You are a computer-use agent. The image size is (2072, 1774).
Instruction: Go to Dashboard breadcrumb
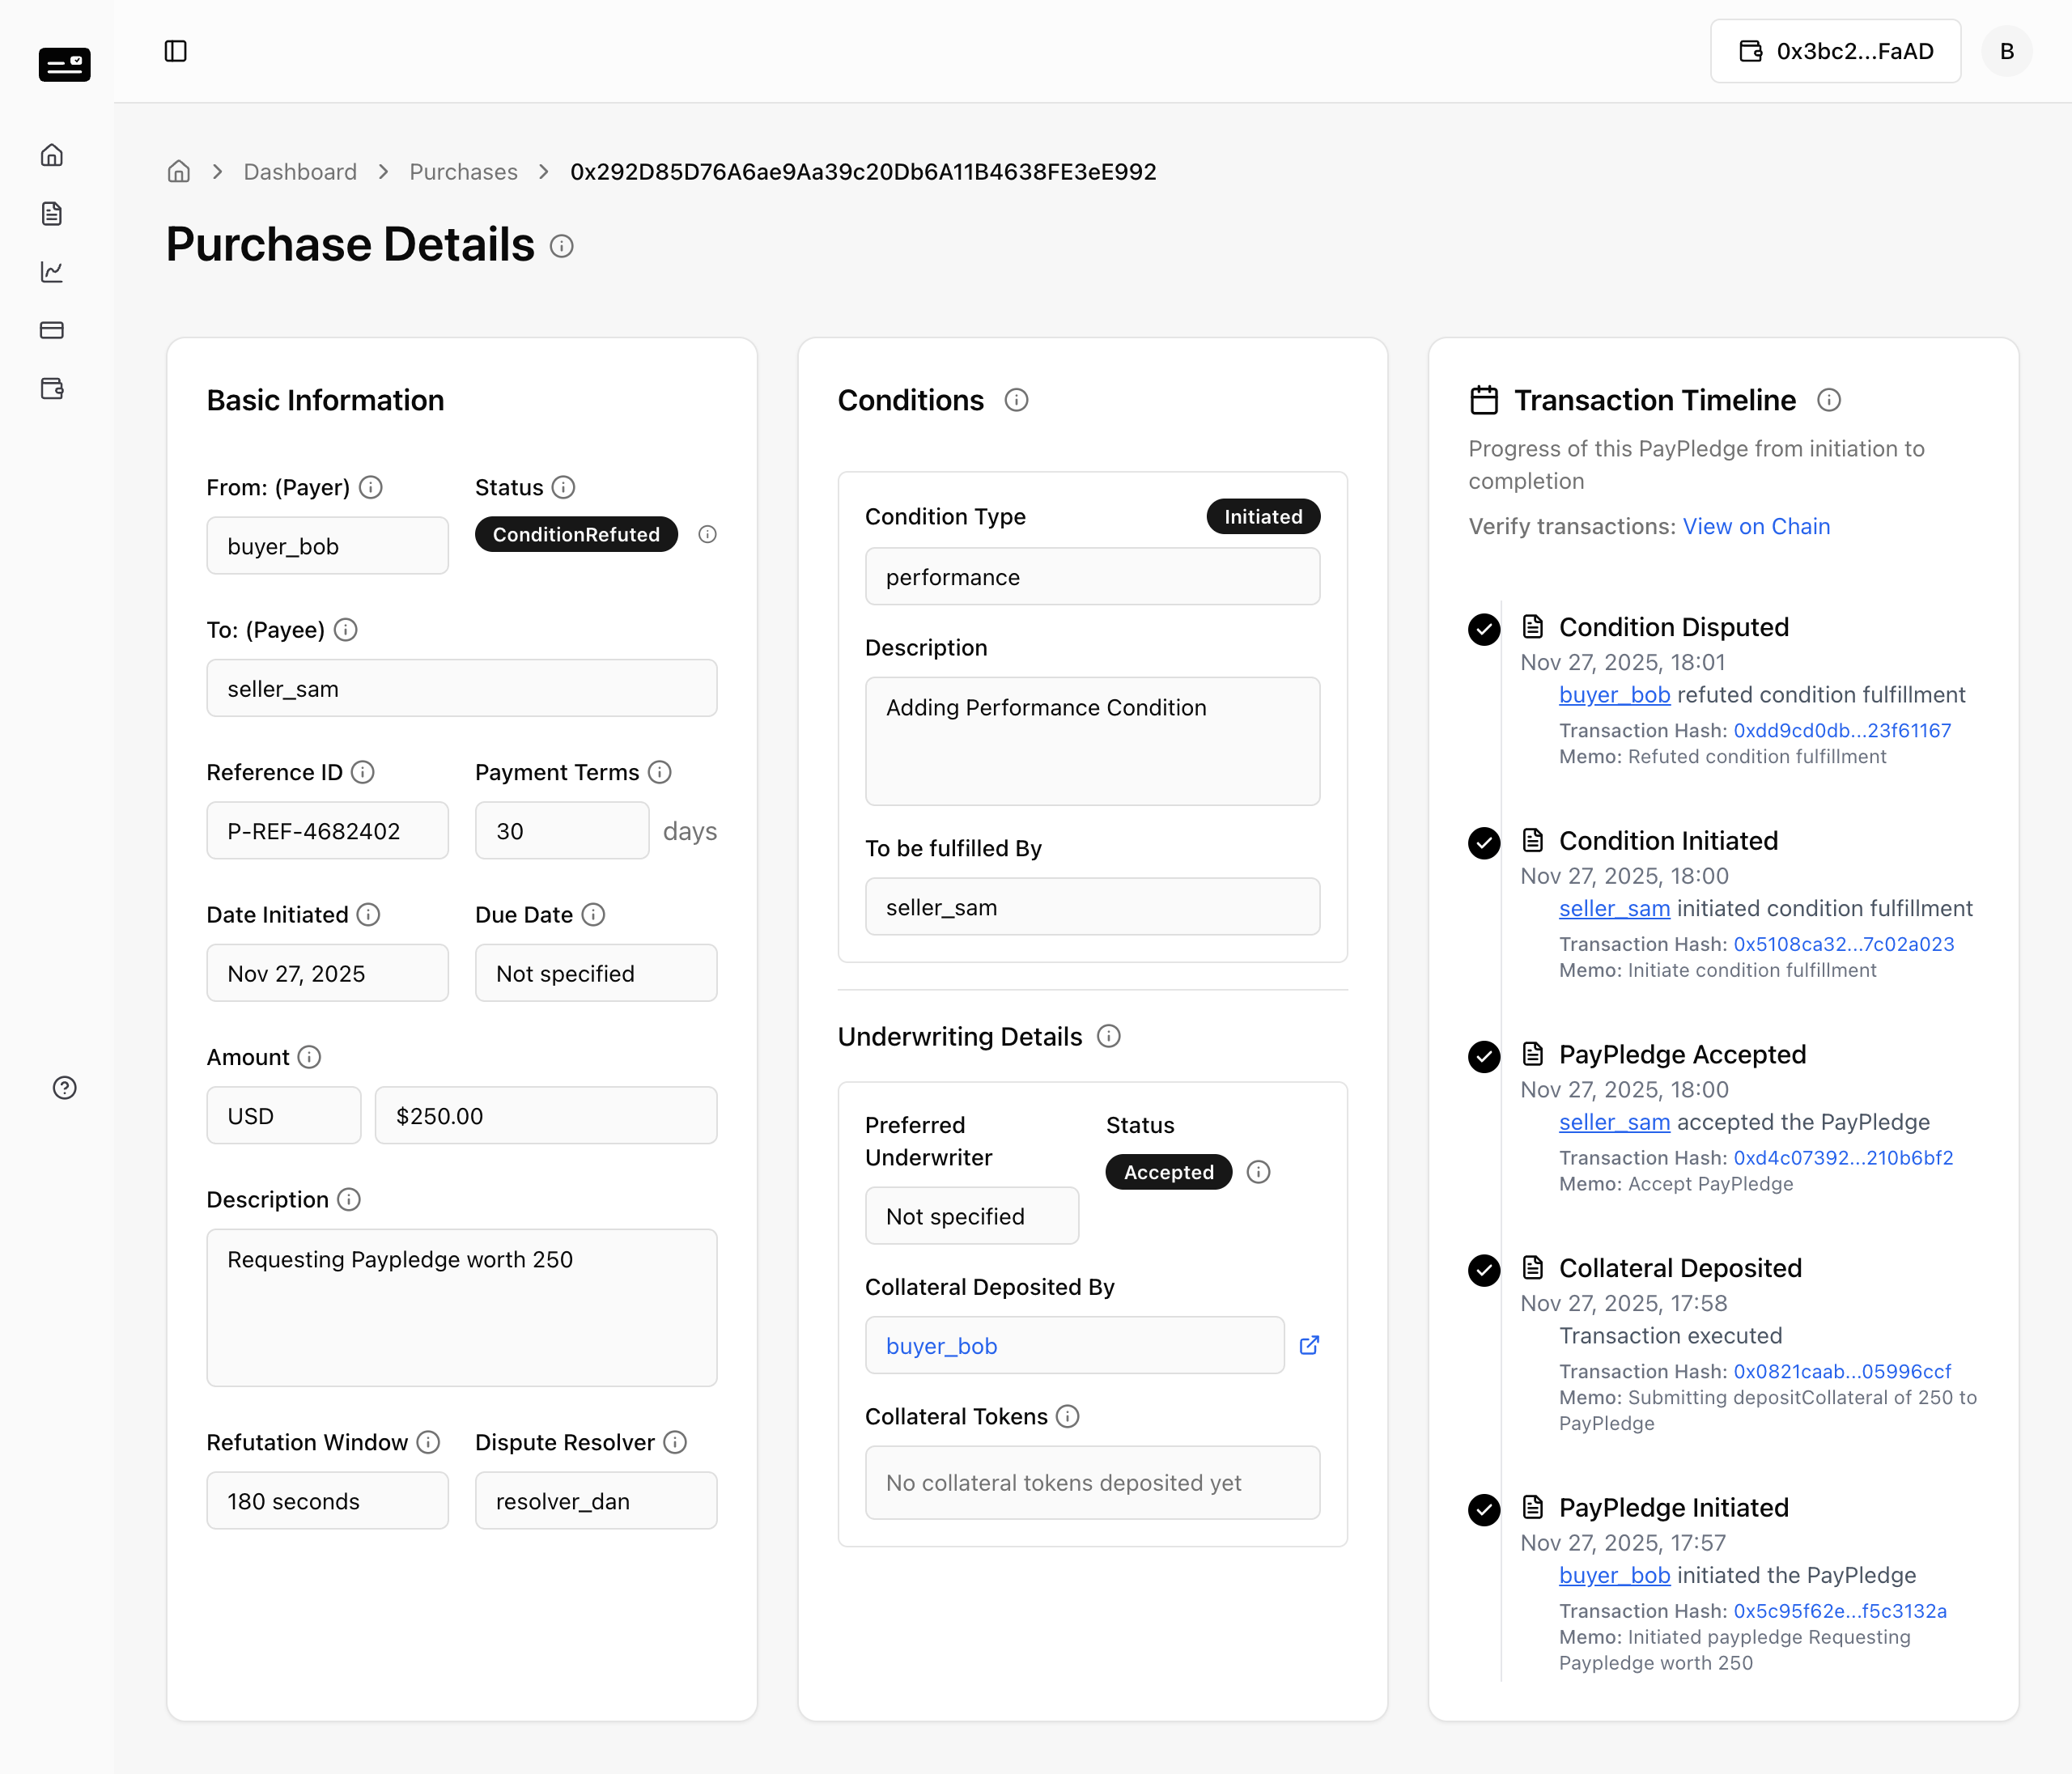(x=300, y=172)
